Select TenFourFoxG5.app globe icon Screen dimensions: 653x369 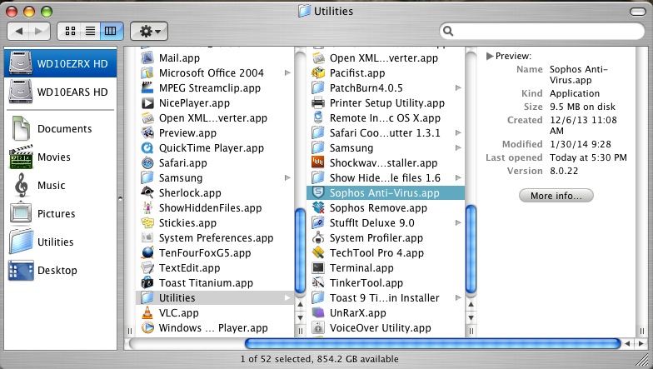147,253
